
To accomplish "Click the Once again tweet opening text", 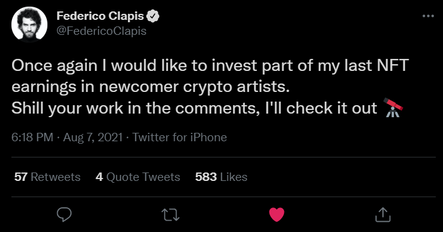I will [x=54, y=66].
